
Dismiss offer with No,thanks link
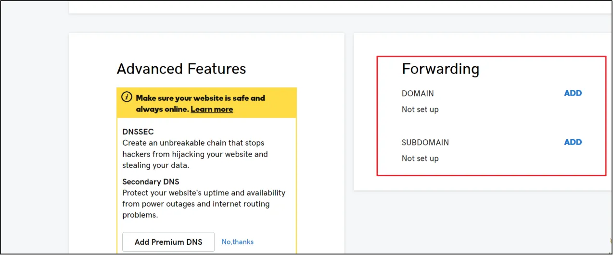point(237,242)
